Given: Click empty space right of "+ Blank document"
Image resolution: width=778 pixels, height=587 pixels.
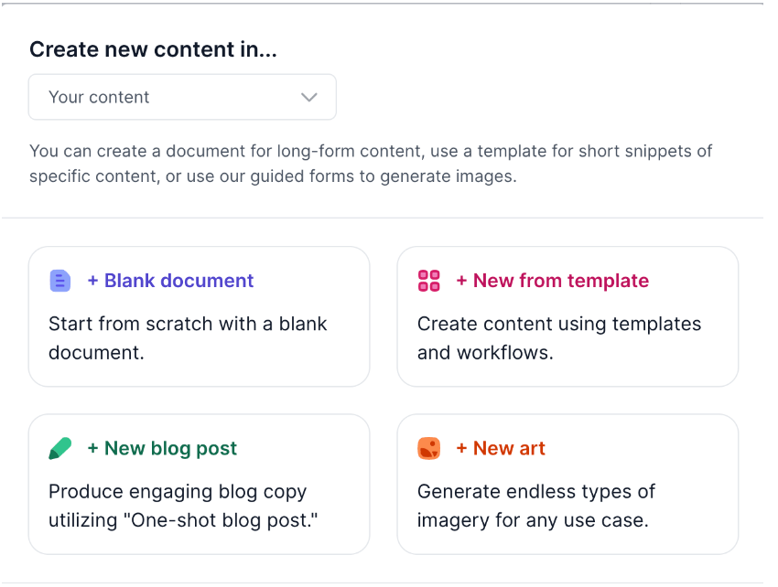Looking at the screenshot, I should pyautogui.click(x=311, y=281).
